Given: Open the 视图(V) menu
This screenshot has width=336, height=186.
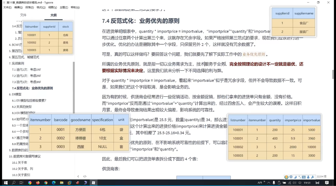Looking at the screenshot, I should click(x=52, y=7).
